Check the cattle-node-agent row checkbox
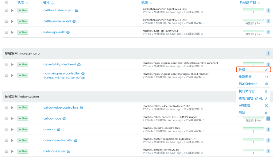 (x=6, y=21)
